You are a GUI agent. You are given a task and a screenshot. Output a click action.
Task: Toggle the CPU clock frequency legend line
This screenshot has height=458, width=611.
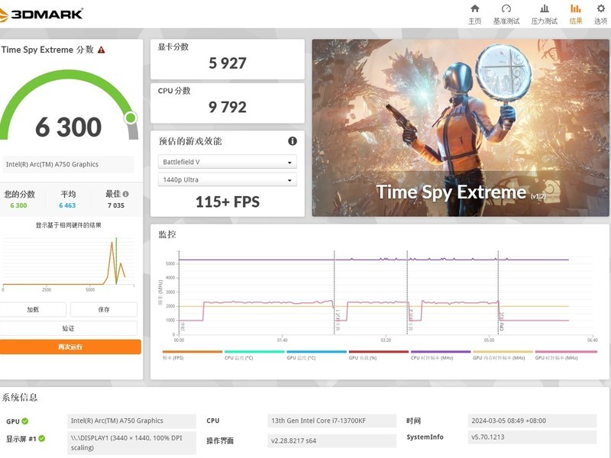(x=441, y=355)
